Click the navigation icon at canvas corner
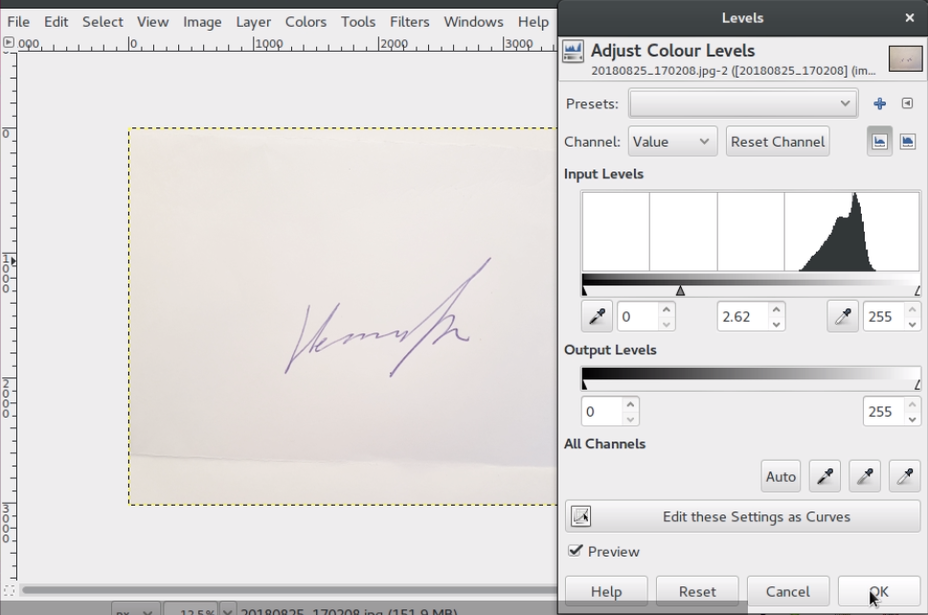Screen dimensions: 928x615 (9, 590)
